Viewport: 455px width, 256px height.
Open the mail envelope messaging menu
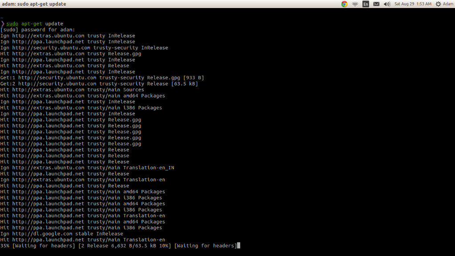coord(376,4)
